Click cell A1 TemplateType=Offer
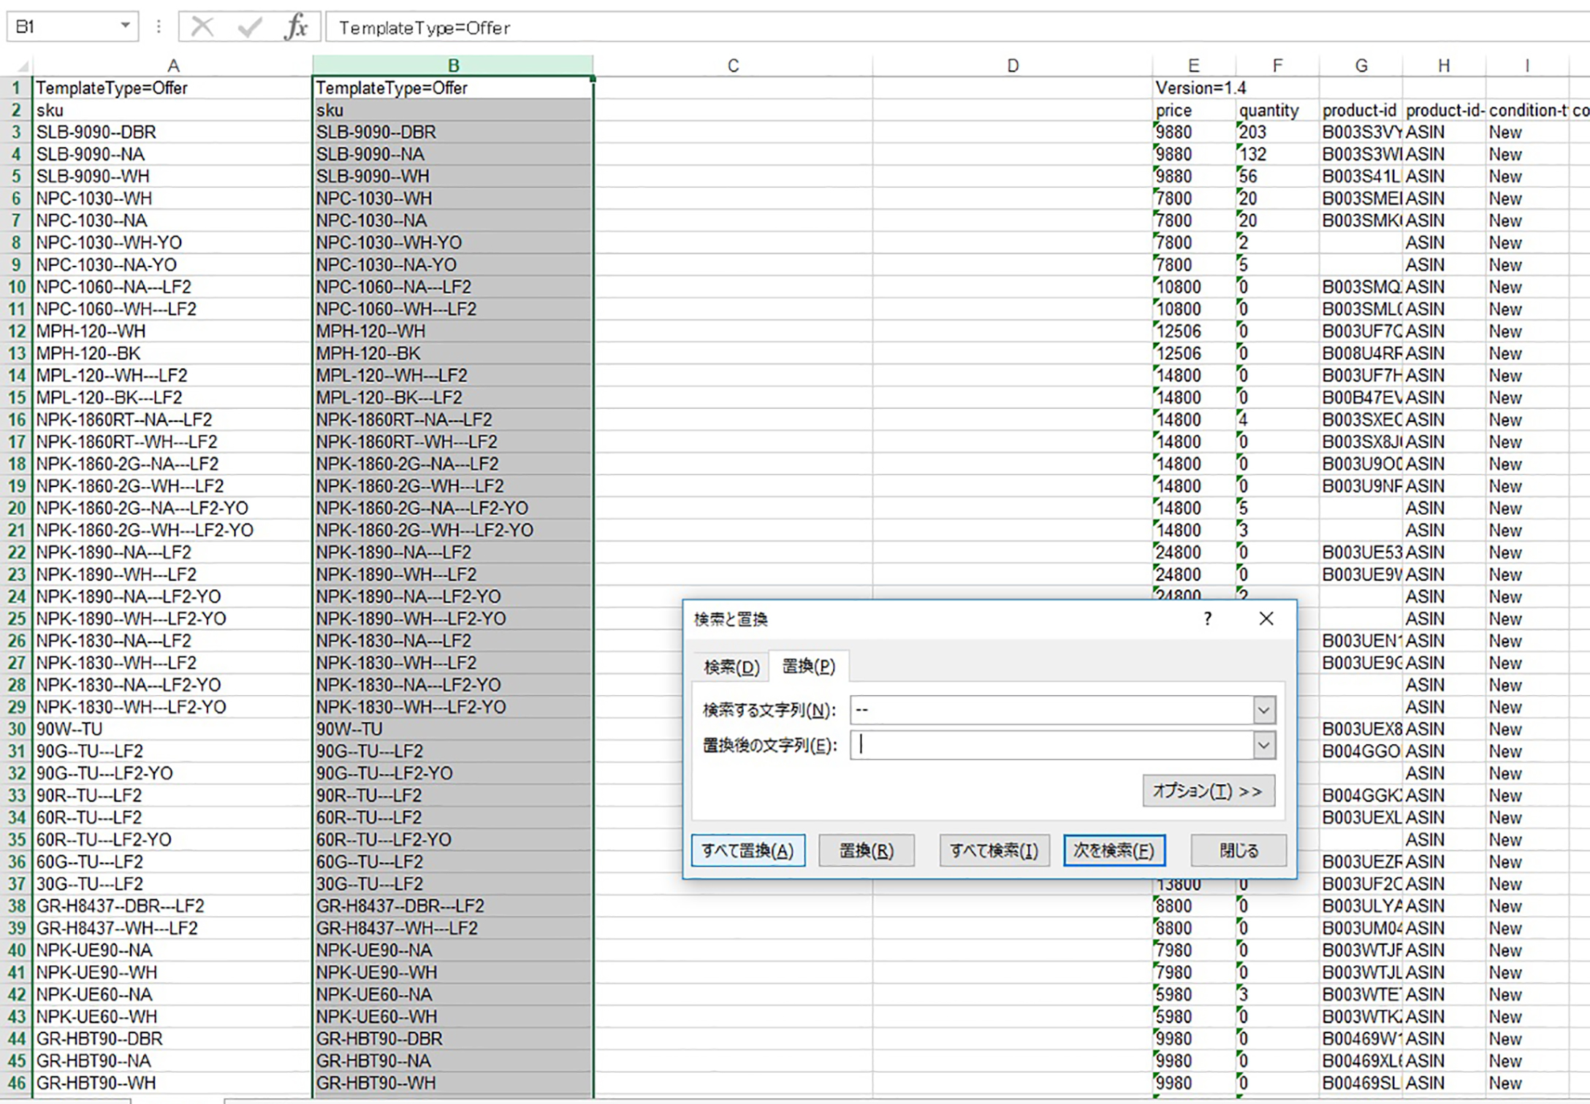 pyautogui.click(x=172, y=88)
